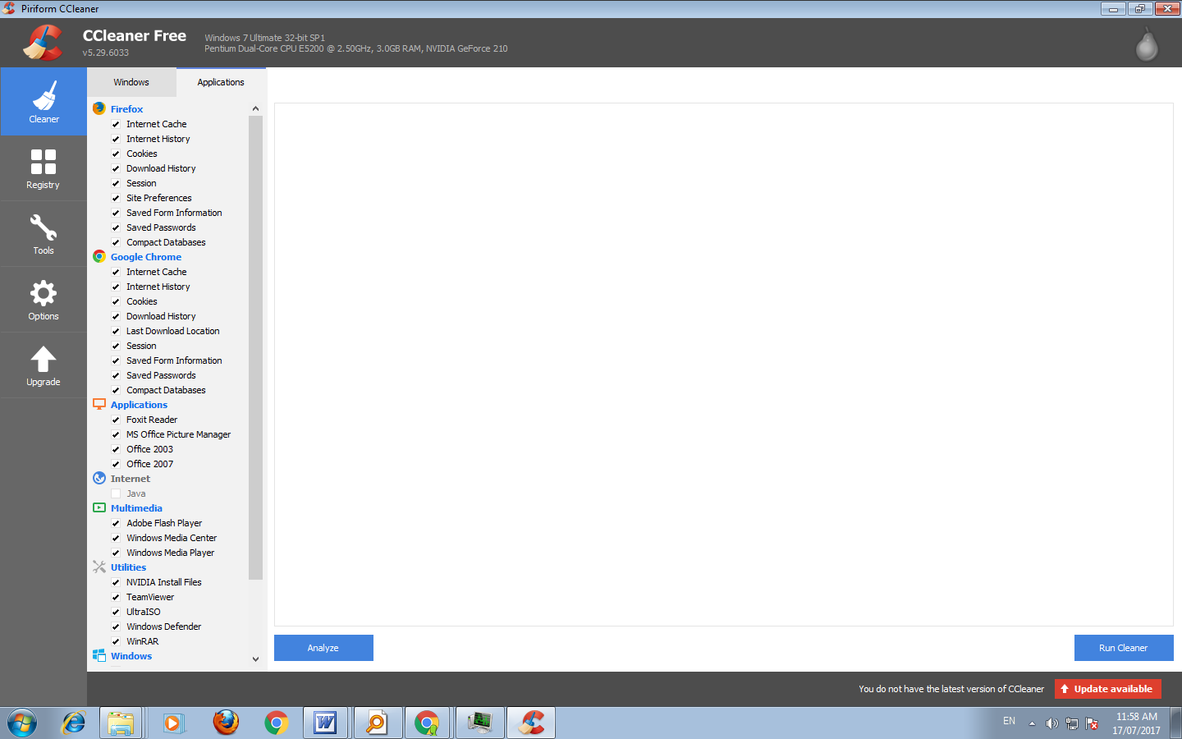
Task: Toggle Windows Defender checkbox
Action: pos(116,627)
